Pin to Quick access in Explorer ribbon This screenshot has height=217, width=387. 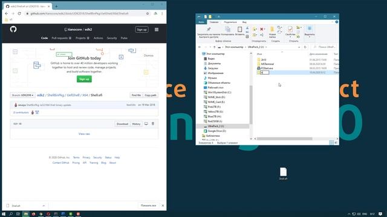pyautogui.click(x=209, y=32)
